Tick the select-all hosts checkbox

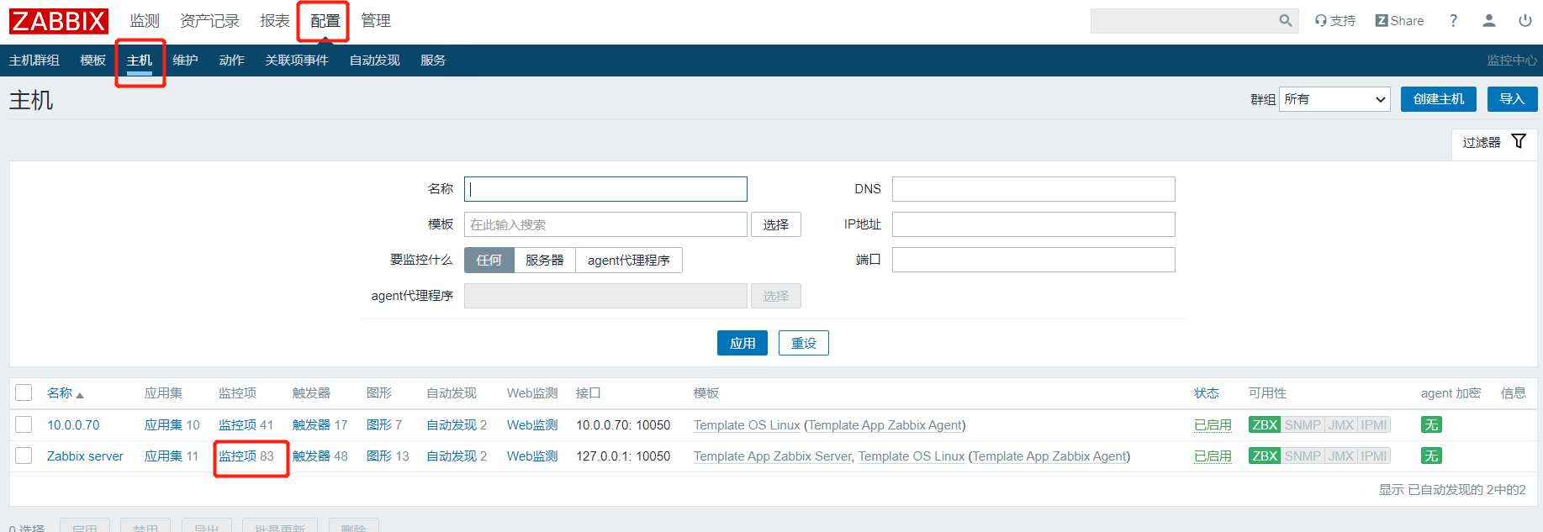(x=24, y=392)
